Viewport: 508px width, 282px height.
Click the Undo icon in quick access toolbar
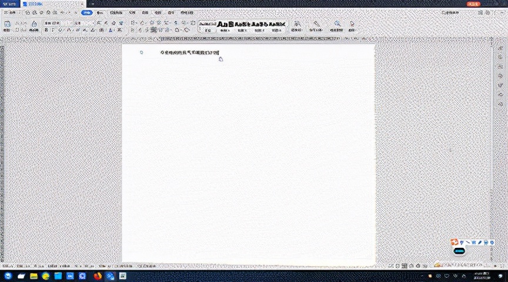62,12
